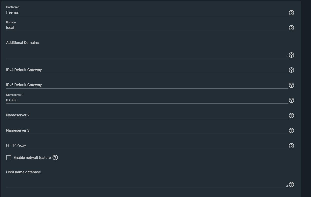Viewport: 311px width, 197px height.
Task: Click the Hostname help icon
Action: point(291,13)
